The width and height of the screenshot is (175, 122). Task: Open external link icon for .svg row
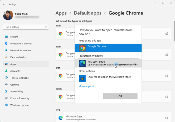tap(167, 118)
